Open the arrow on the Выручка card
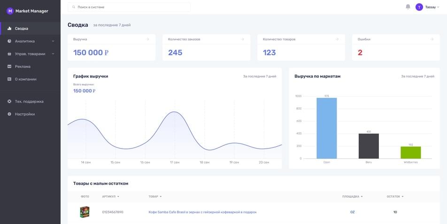This screenshot has height=224, width=447. click(x=147, y=39)
